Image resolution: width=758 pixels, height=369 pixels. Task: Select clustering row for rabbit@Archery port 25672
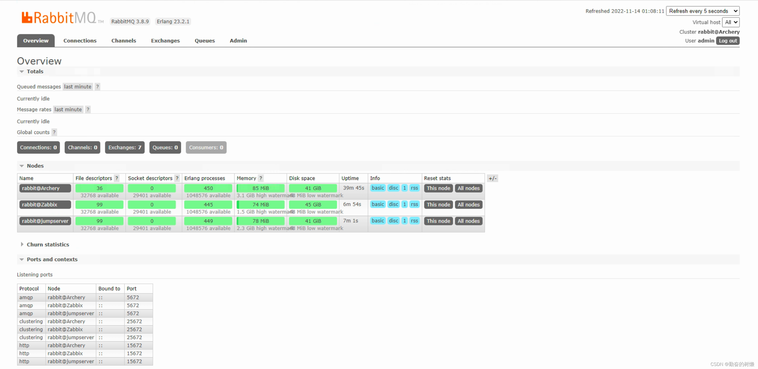85,321
